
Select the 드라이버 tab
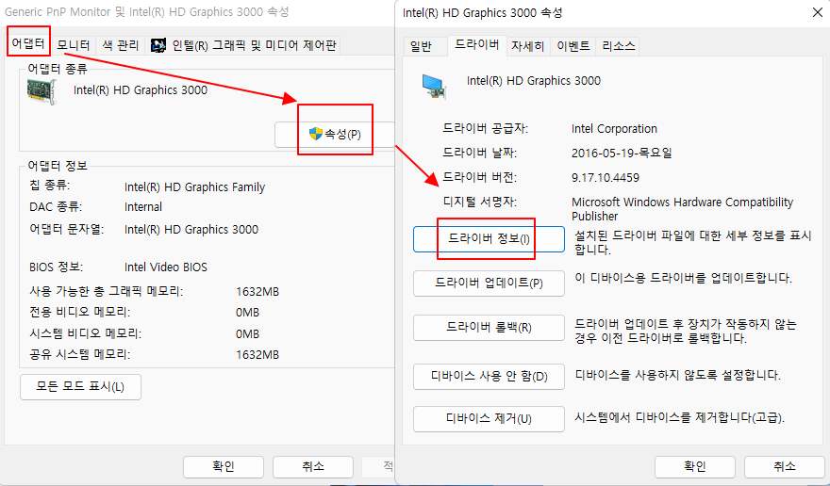[477, 44]
